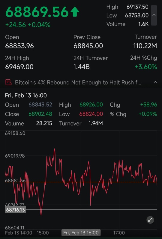
Task: Tap the green up arrow beside price
Action: 75,12
